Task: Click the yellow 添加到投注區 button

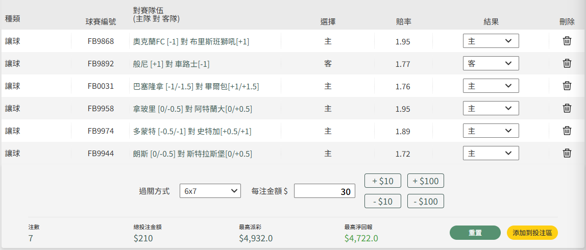Action: point(532,233)
